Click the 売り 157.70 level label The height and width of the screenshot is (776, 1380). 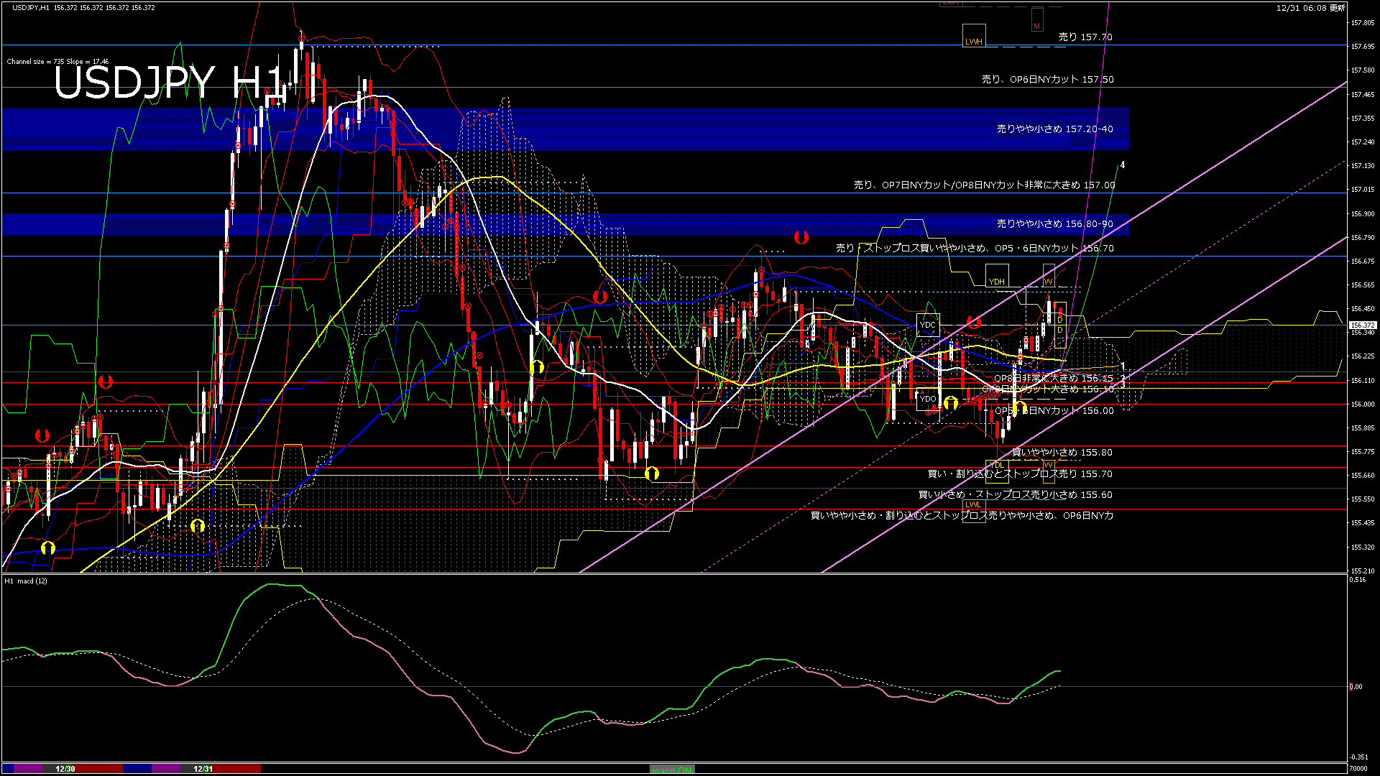pos(1085,37)
